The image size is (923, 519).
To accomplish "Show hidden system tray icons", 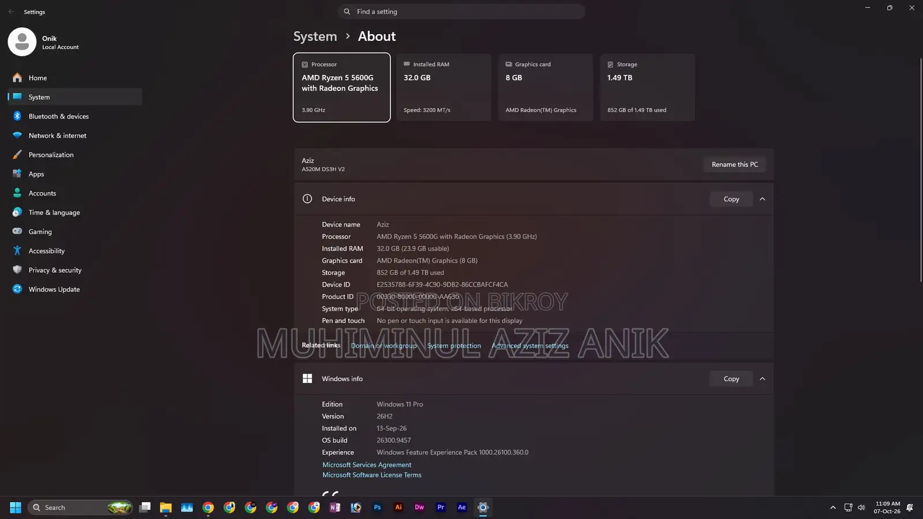I will 833,507.
